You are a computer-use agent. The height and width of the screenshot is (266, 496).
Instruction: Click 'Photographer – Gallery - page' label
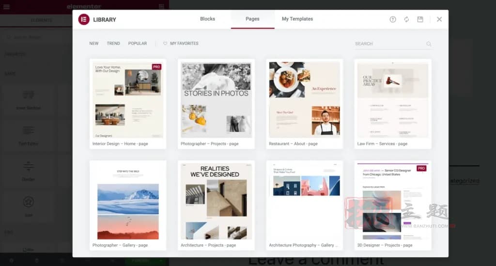pos(120,245)
